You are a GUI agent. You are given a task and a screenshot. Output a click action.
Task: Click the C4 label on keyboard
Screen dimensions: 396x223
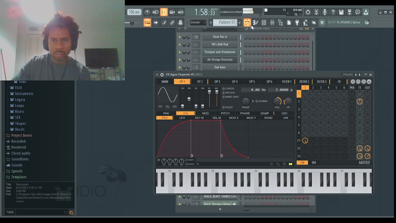coord(213,171)
